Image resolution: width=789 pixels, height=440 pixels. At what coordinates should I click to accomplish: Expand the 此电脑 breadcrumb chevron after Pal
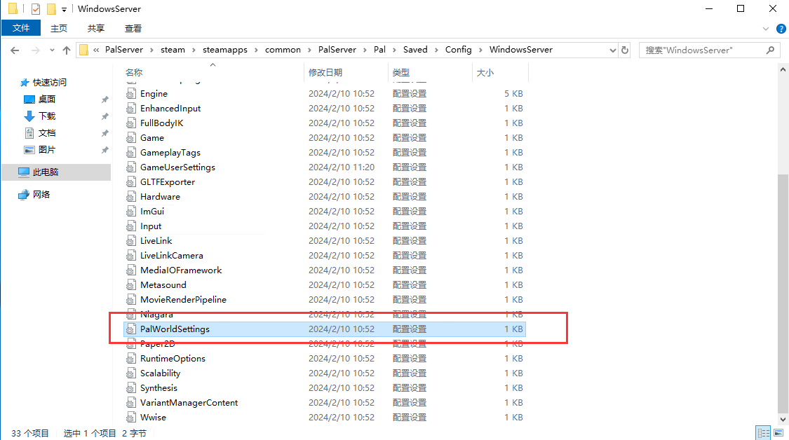(393, 50)
